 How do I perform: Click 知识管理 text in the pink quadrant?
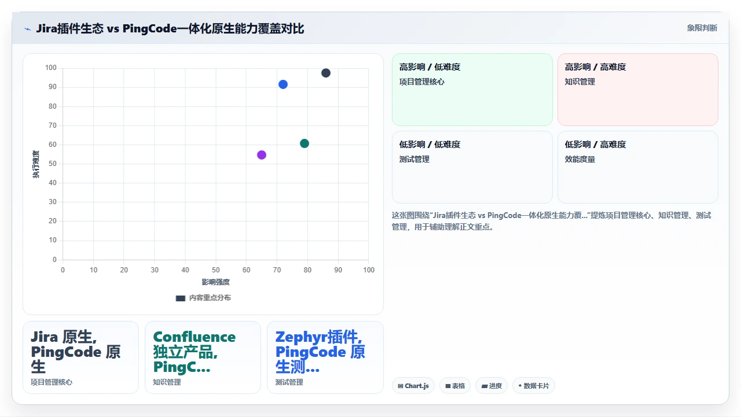point(580,82)
